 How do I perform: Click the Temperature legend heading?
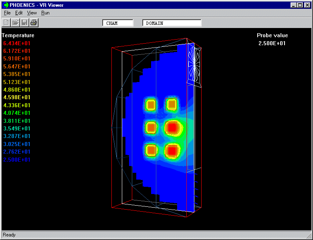[18, 35]
